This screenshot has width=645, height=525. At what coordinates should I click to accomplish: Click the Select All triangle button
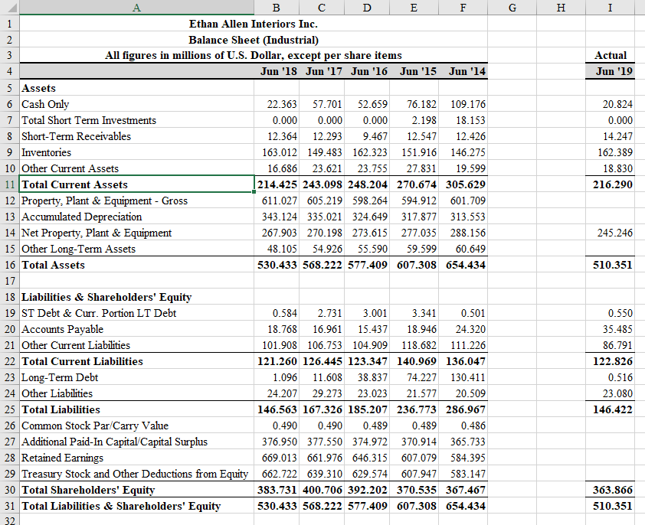point(11,8)
